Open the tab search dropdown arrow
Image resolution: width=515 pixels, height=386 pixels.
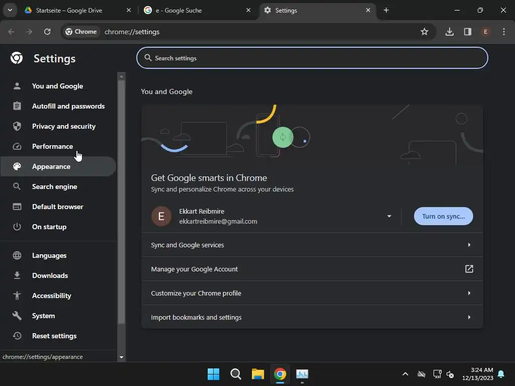coord(10,10)
